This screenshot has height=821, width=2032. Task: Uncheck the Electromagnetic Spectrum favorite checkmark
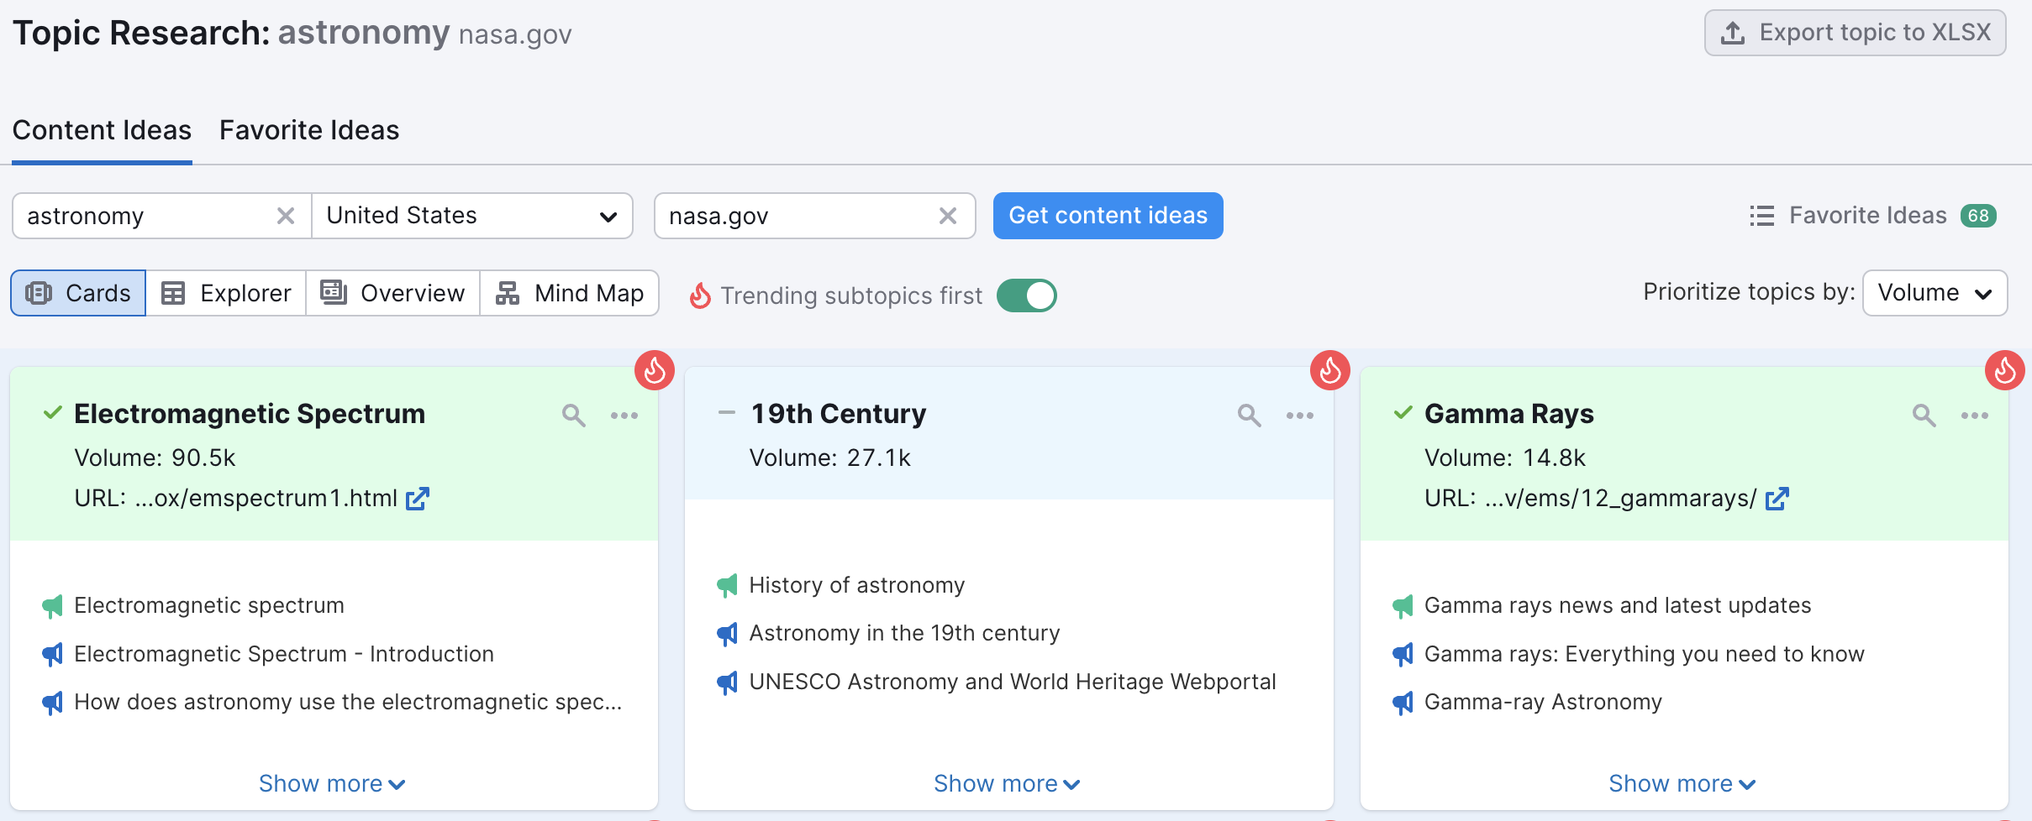[51, 412]
